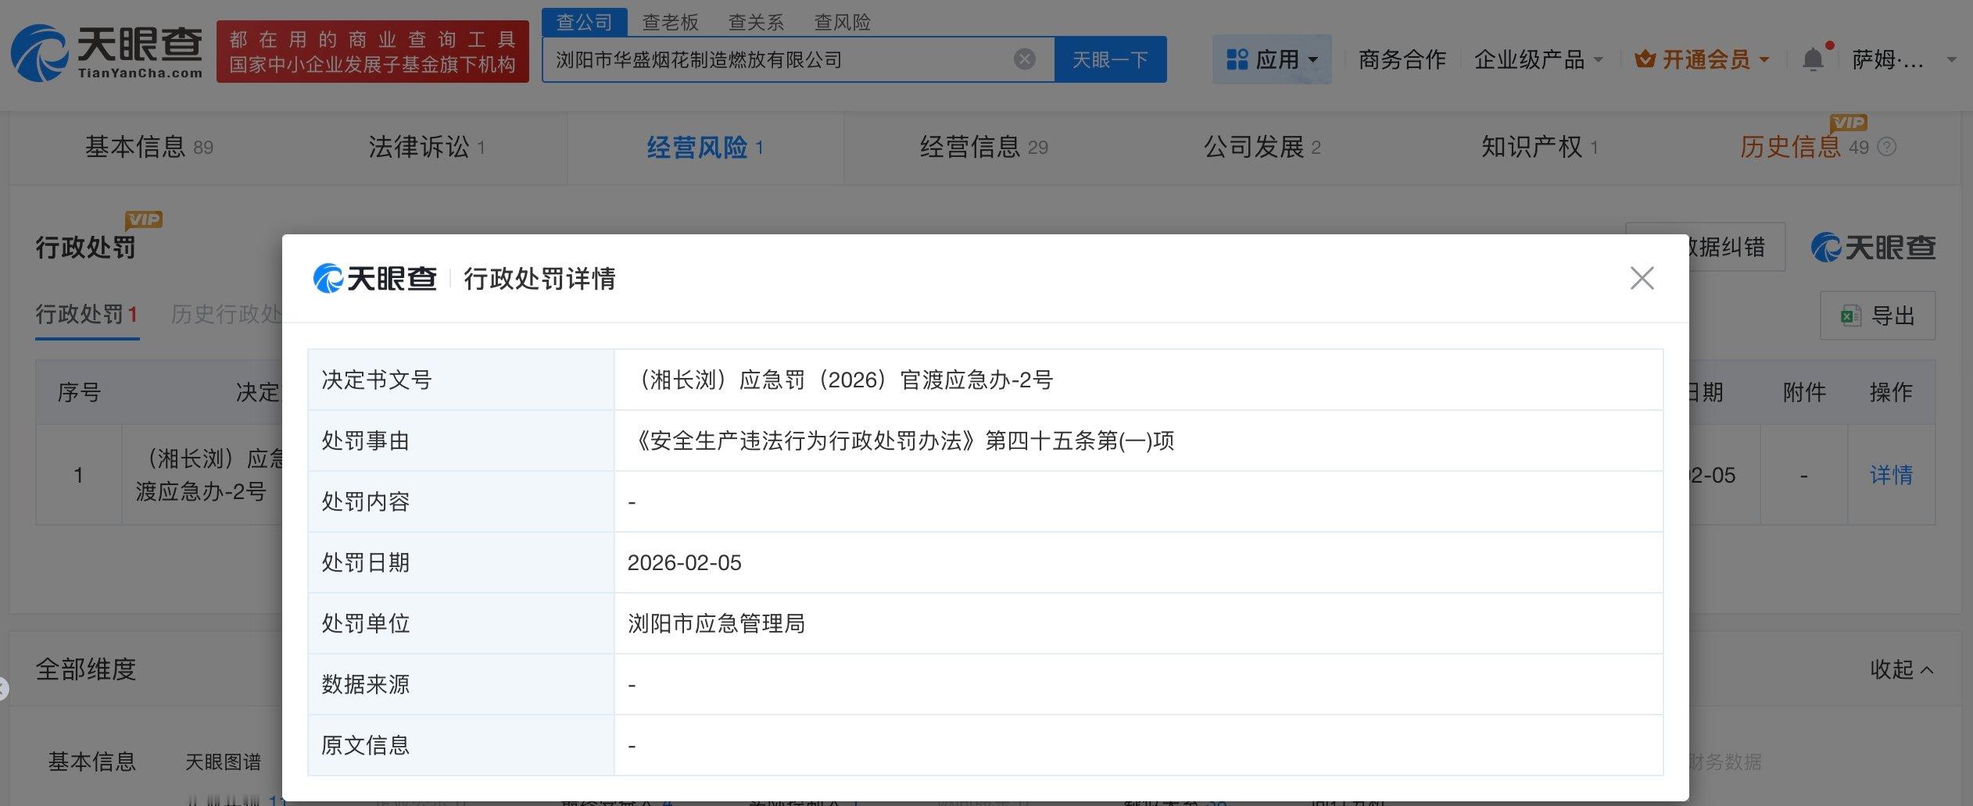Click the 附件 column header
This screenshot has height=806, width=1973.
pyautogui.click(x=1804, y=392)
